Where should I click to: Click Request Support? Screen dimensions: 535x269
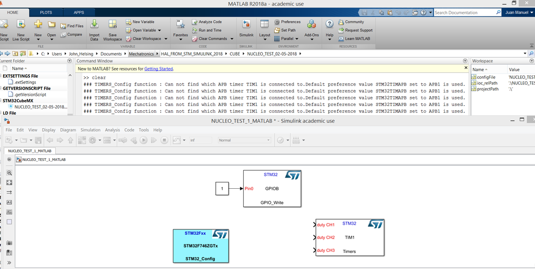click(355, 30)
